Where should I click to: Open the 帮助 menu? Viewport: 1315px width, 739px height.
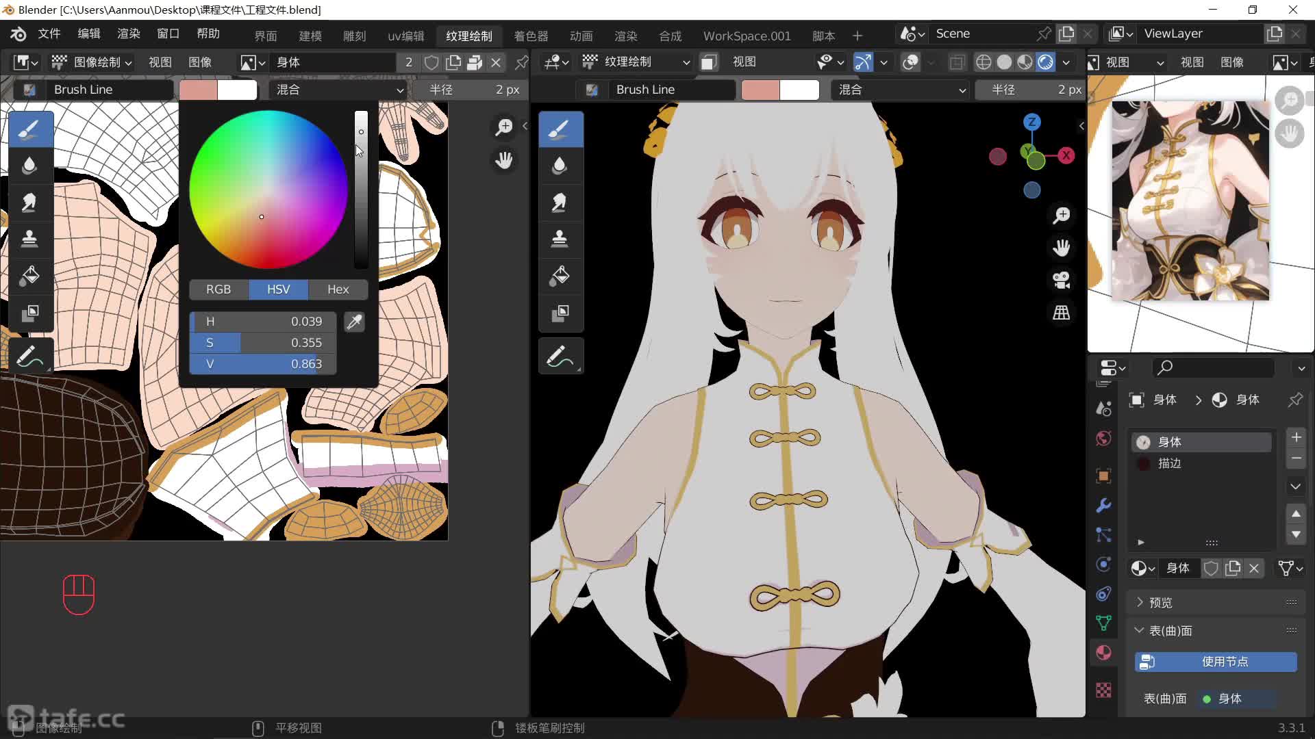coord(208,34)
